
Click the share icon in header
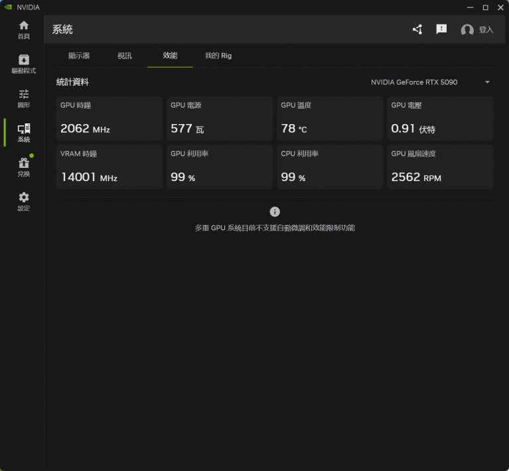[417, 29]
